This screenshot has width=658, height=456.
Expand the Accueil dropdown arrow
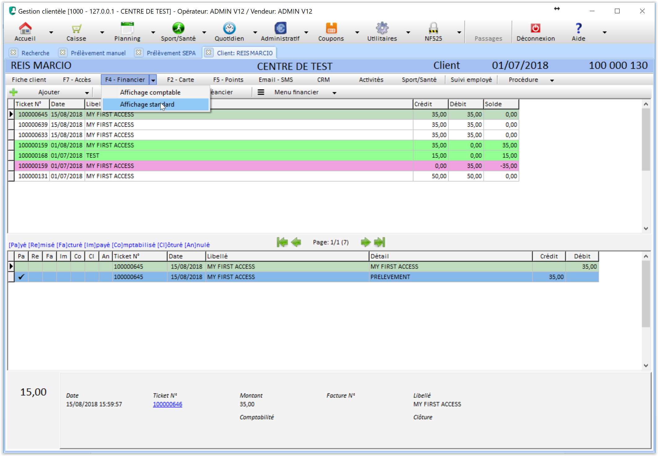pos(51,32)
